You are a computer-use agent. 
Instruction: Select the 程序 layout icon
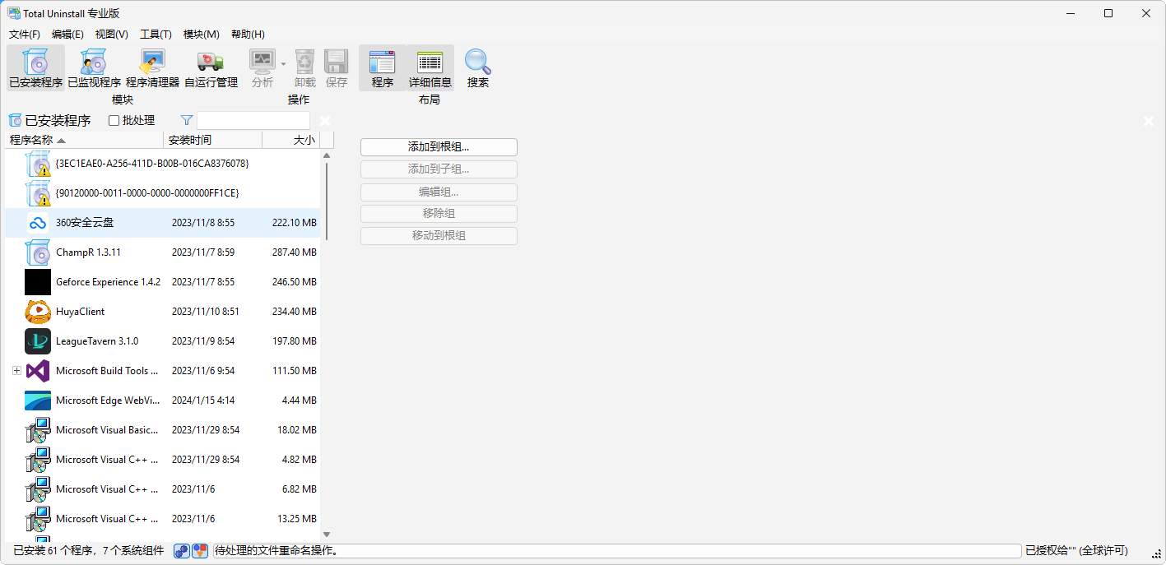[x=382, y=67]
